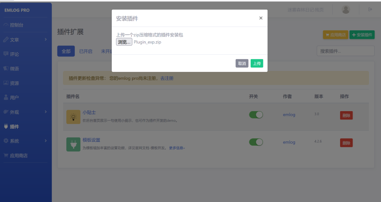This screenshot has height=202, width=381.
Task: Click 上传 to upload the plugin
Action: pyautogui.click(x=257, y=63)
